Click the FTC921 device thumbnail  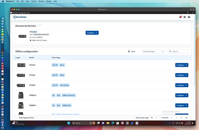coord(21,65)
